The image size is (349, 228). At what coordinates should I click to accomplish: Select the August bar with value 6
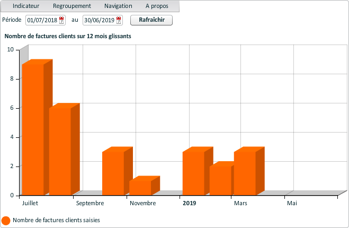click(x=60, y=152)
